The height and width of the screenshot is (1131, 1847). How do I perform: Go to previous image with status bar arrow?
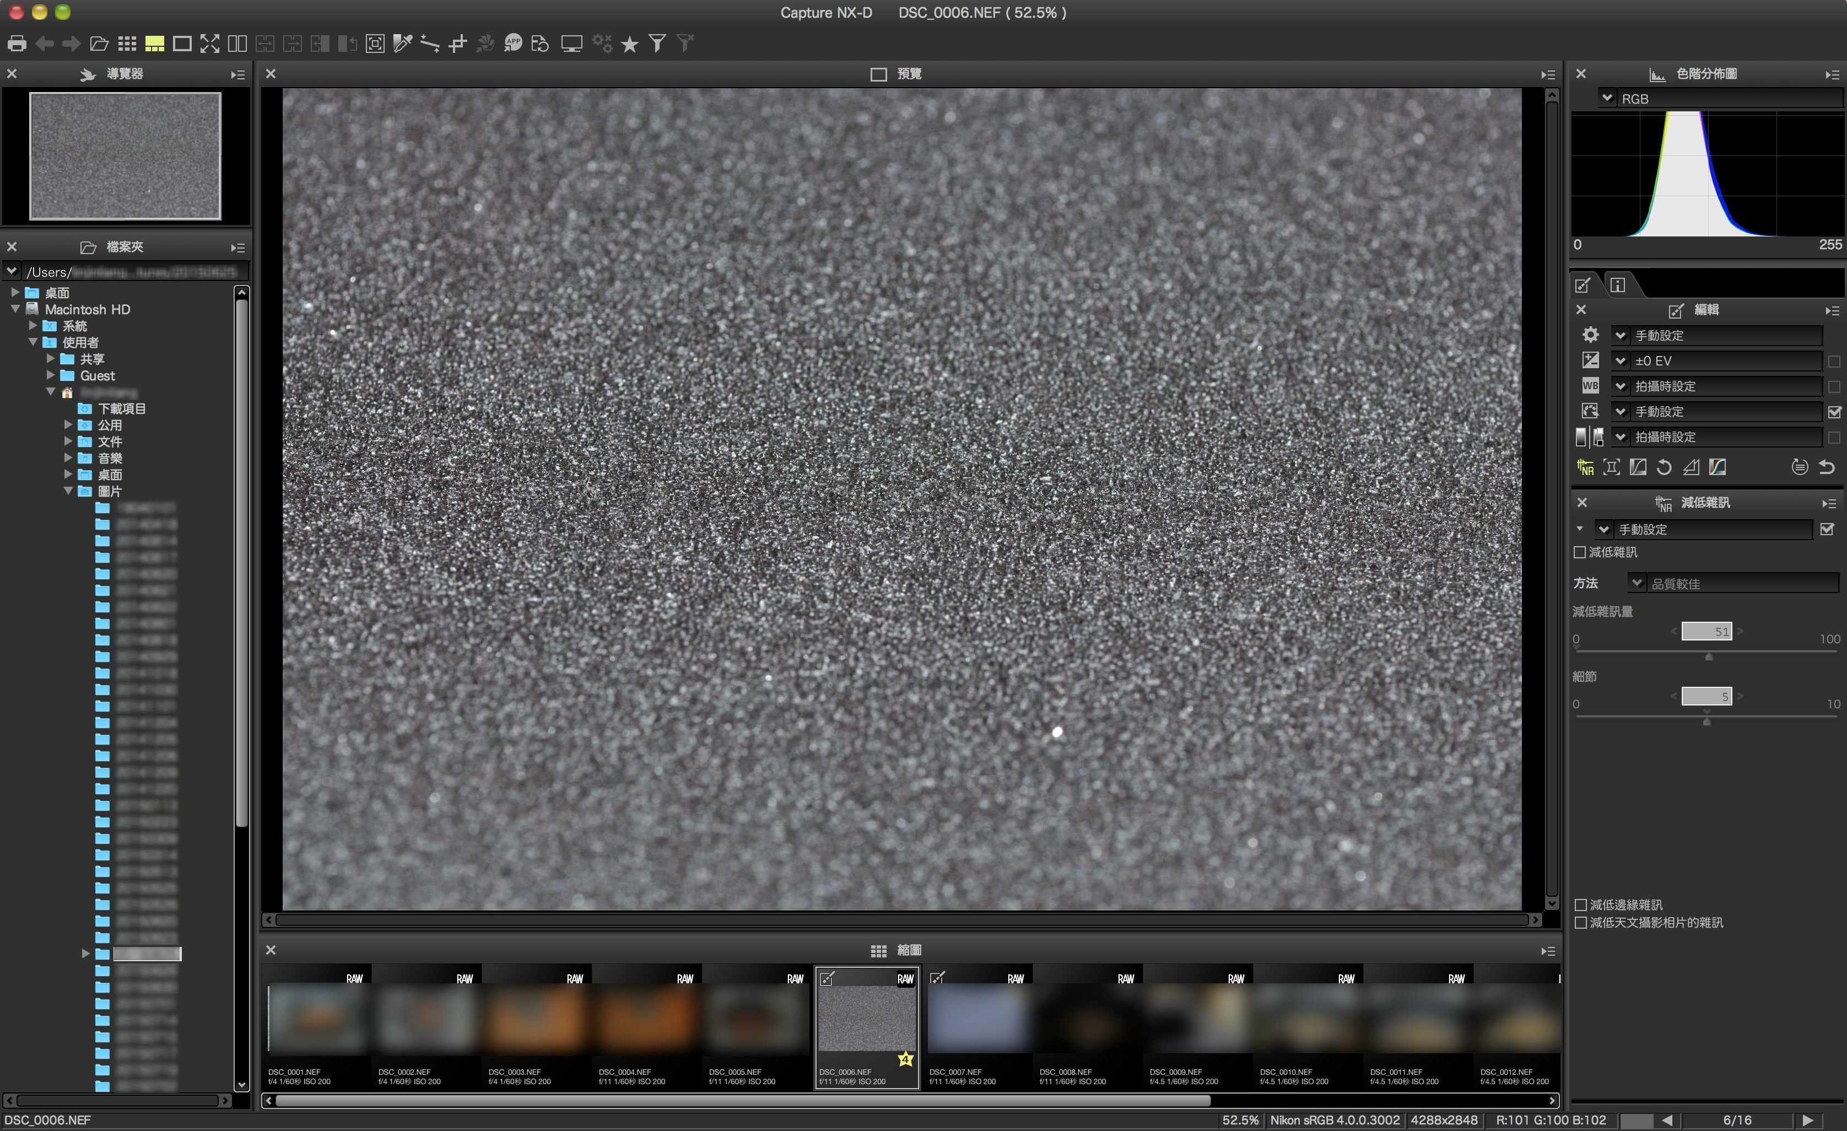pos(1666,1120)
